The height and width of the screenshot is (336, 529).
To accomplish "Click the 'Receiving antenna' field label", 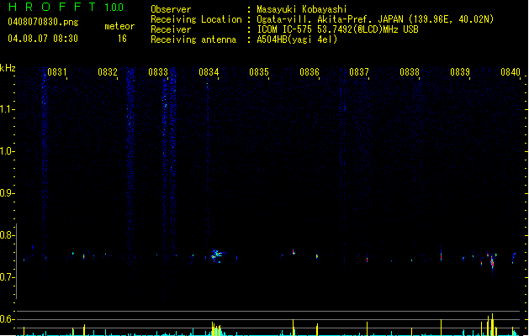I will (193, 39).
